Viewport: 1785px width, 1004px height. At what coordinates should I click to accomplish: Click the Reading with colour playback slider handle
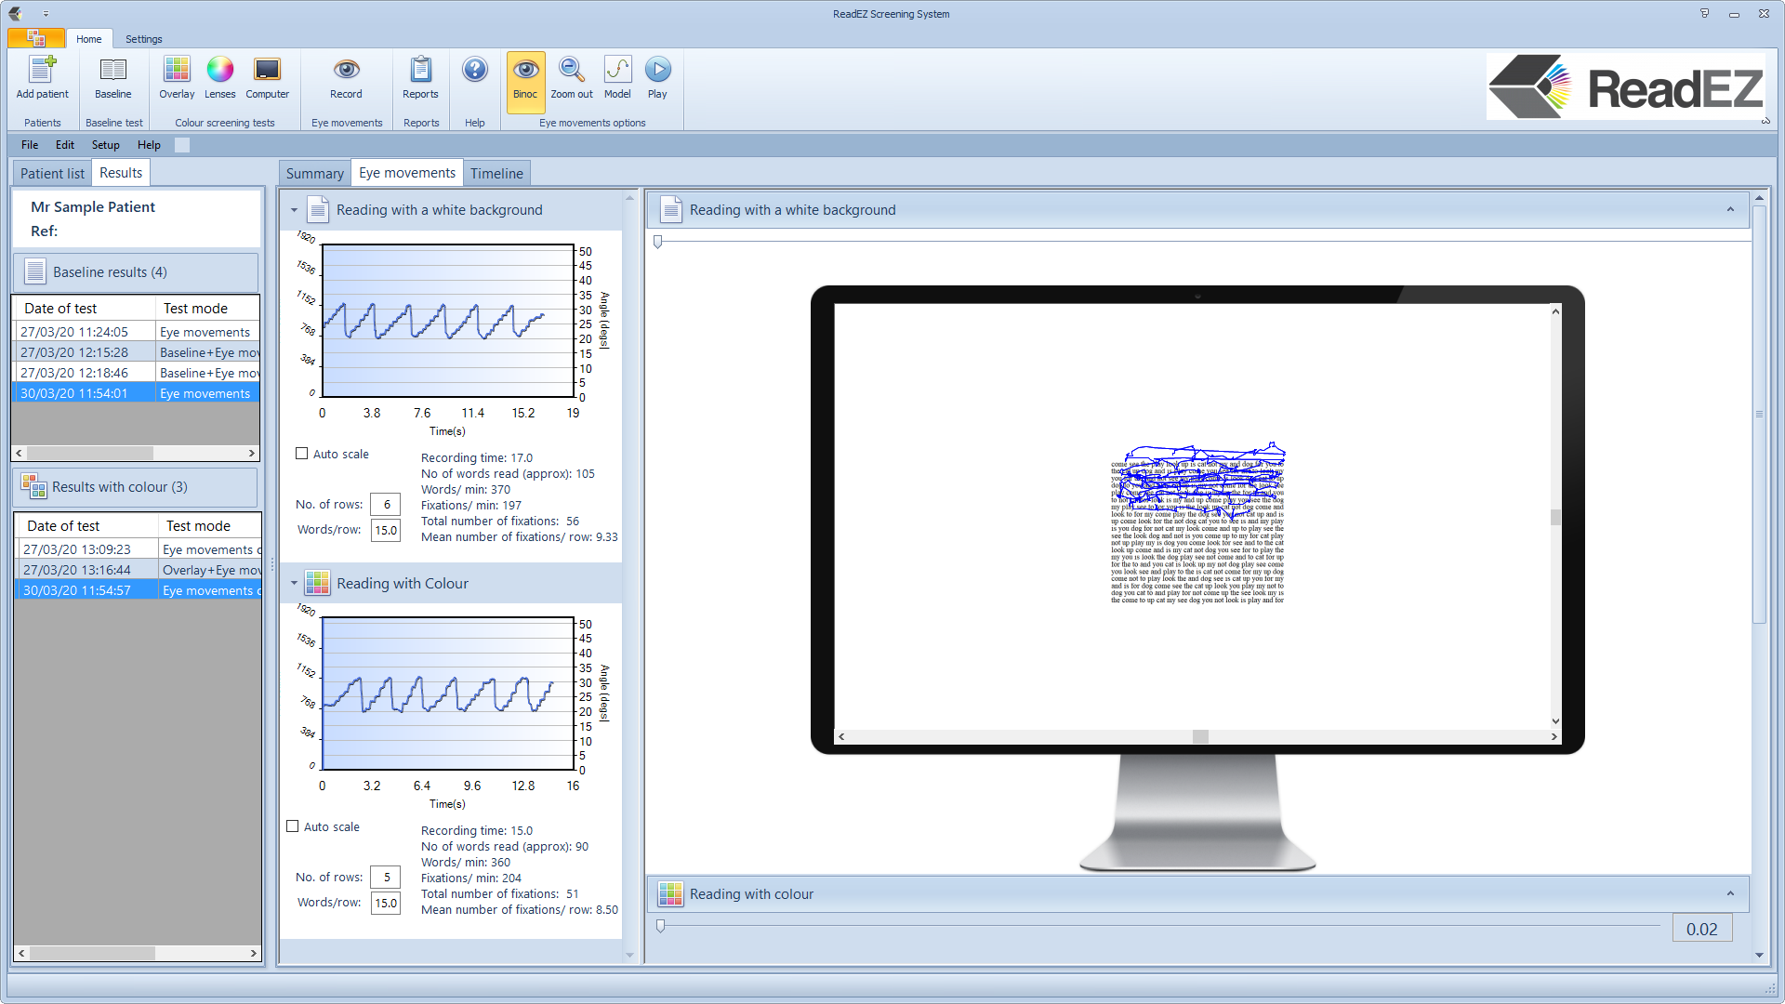pyautogui.click(x=660, y=926)
